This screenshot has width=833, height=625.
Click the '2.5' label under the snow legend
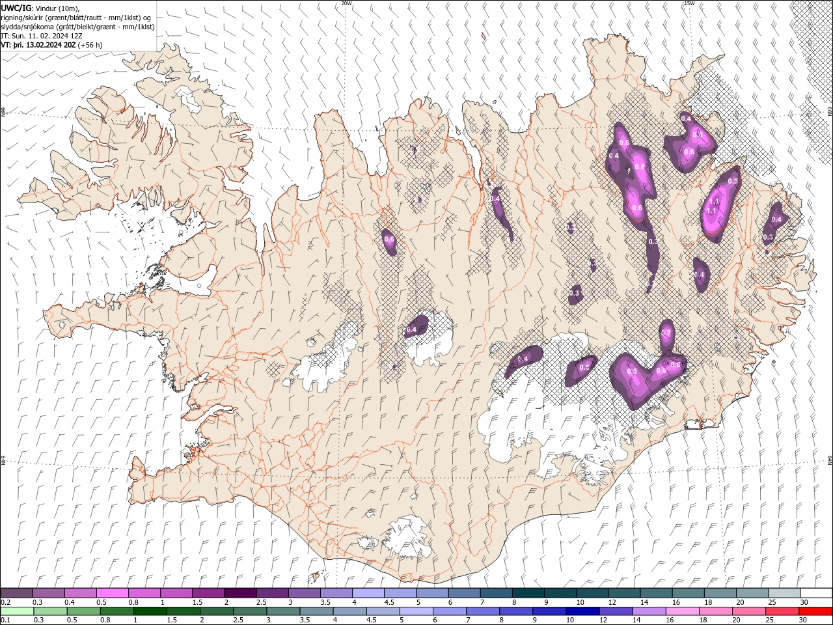tap(261, 602)
